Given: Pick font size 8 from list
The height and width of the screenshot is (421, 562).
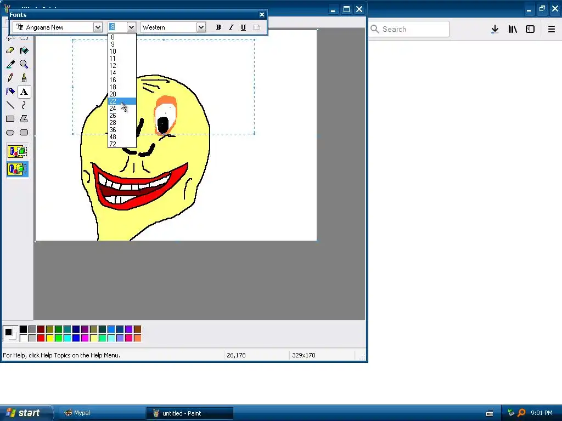Looking at the screenshot, I should pos(122,37).
